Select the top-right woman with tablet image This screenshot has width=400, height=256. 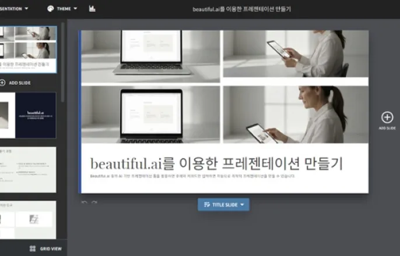pos(296,54)
